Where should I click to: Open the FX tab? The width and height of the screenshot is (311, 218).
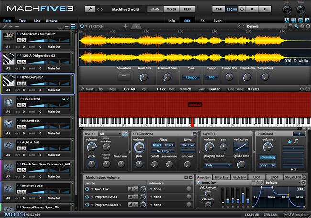202,21
